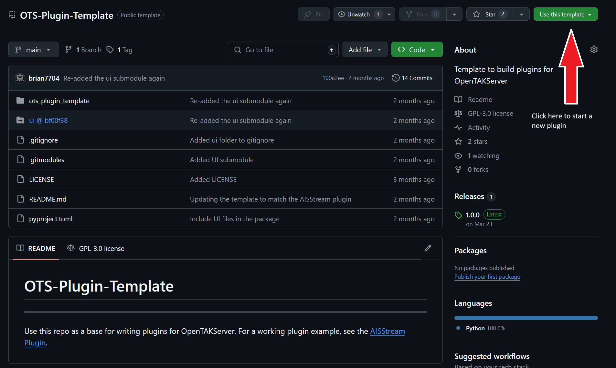Open Python 100.0% language link

pyautogui.click(x=481, y=328)
